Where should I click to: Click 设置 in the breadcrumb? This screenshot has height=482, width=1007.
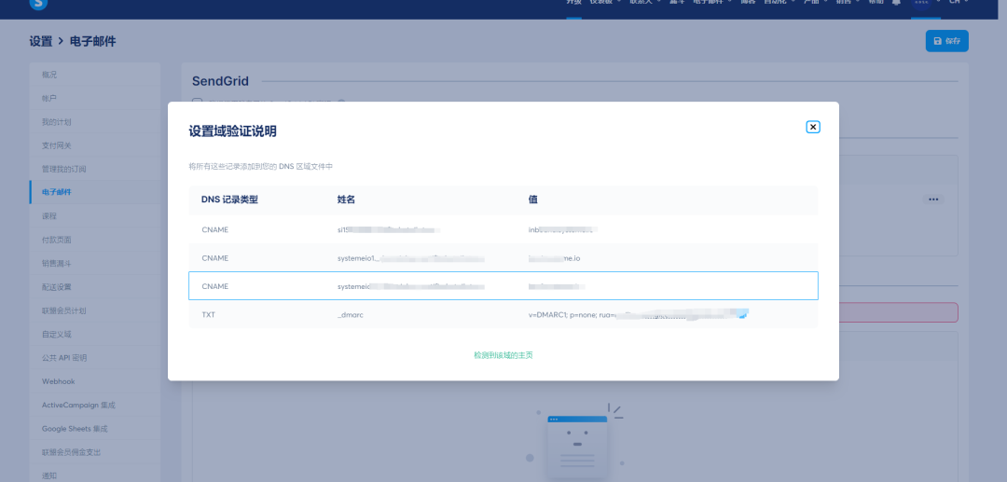[40, 41]
